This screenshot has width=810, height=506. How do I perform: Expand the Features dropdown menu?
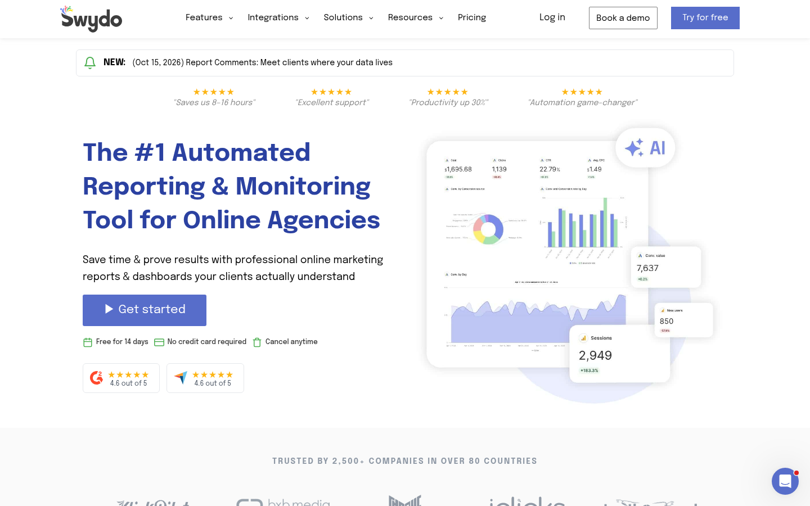coord(209,17)
